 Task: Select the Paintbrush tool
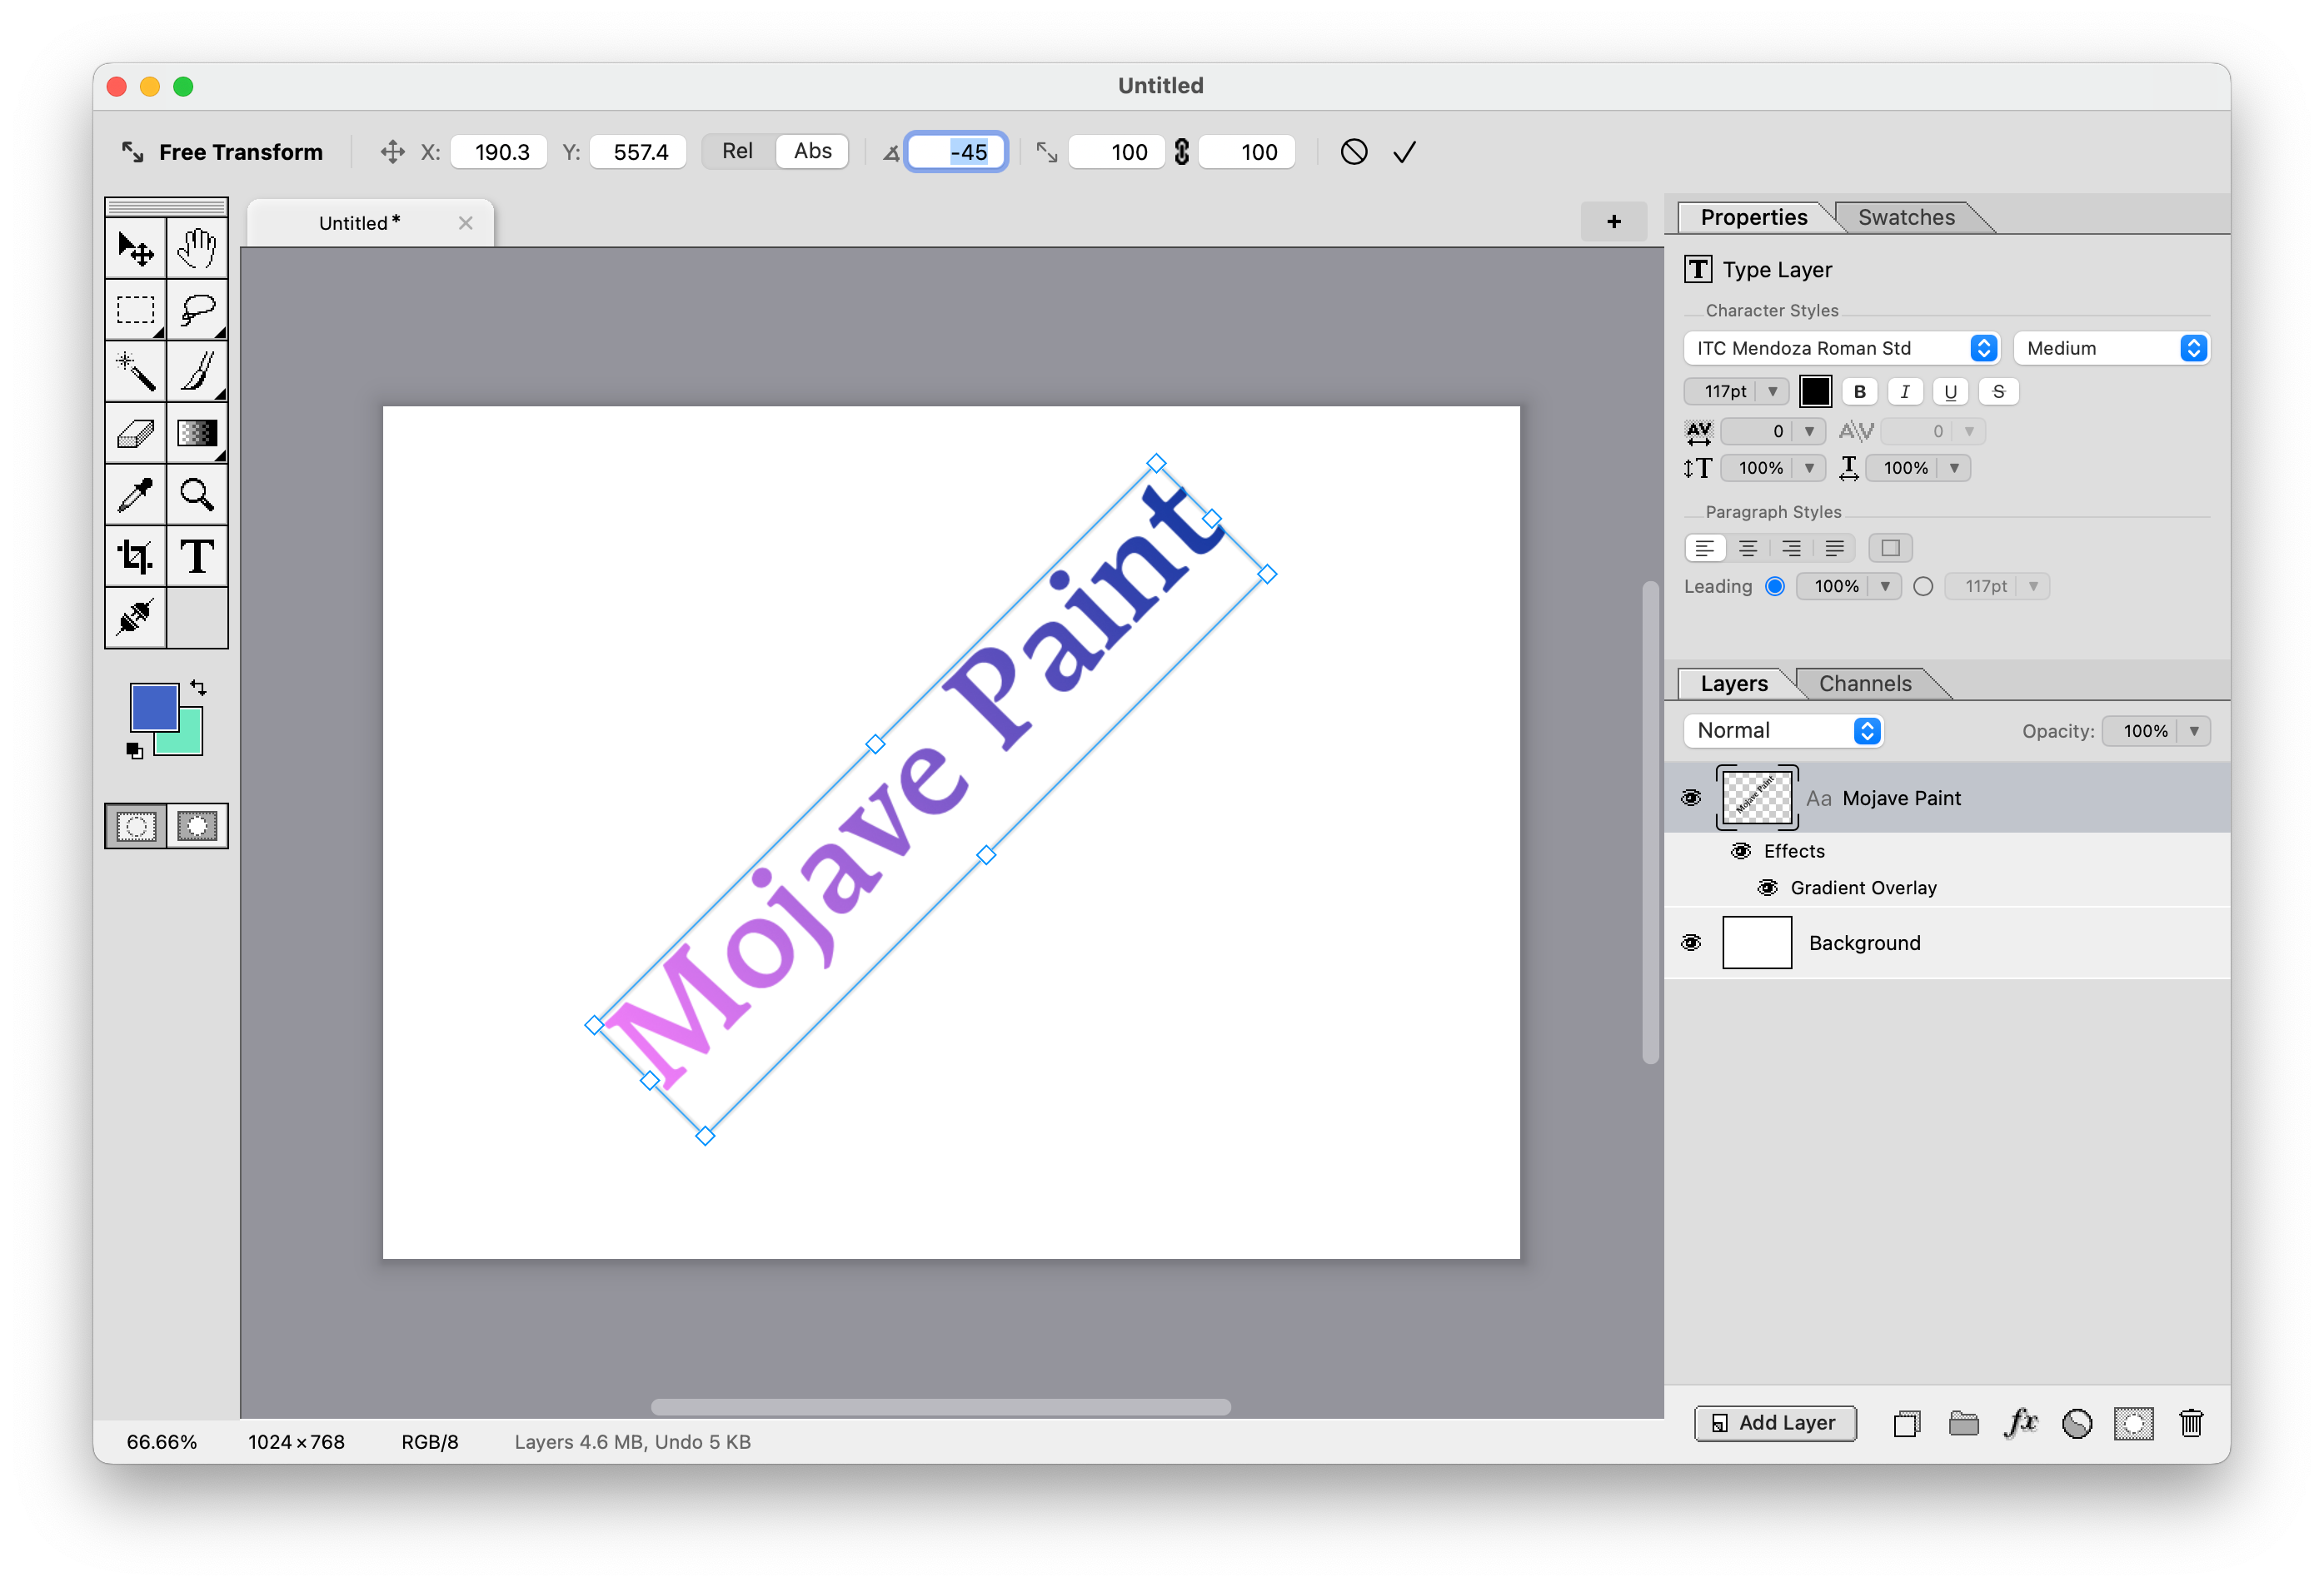197,371
